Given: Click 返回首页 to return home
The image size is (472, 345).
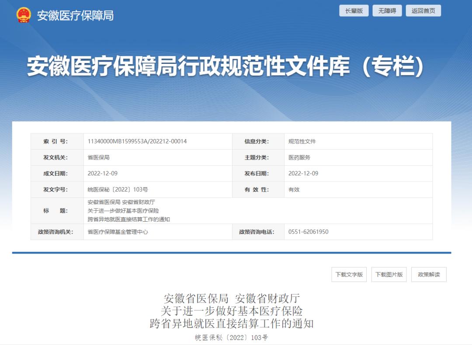Looking at the screenshot, I should (423, 10).
